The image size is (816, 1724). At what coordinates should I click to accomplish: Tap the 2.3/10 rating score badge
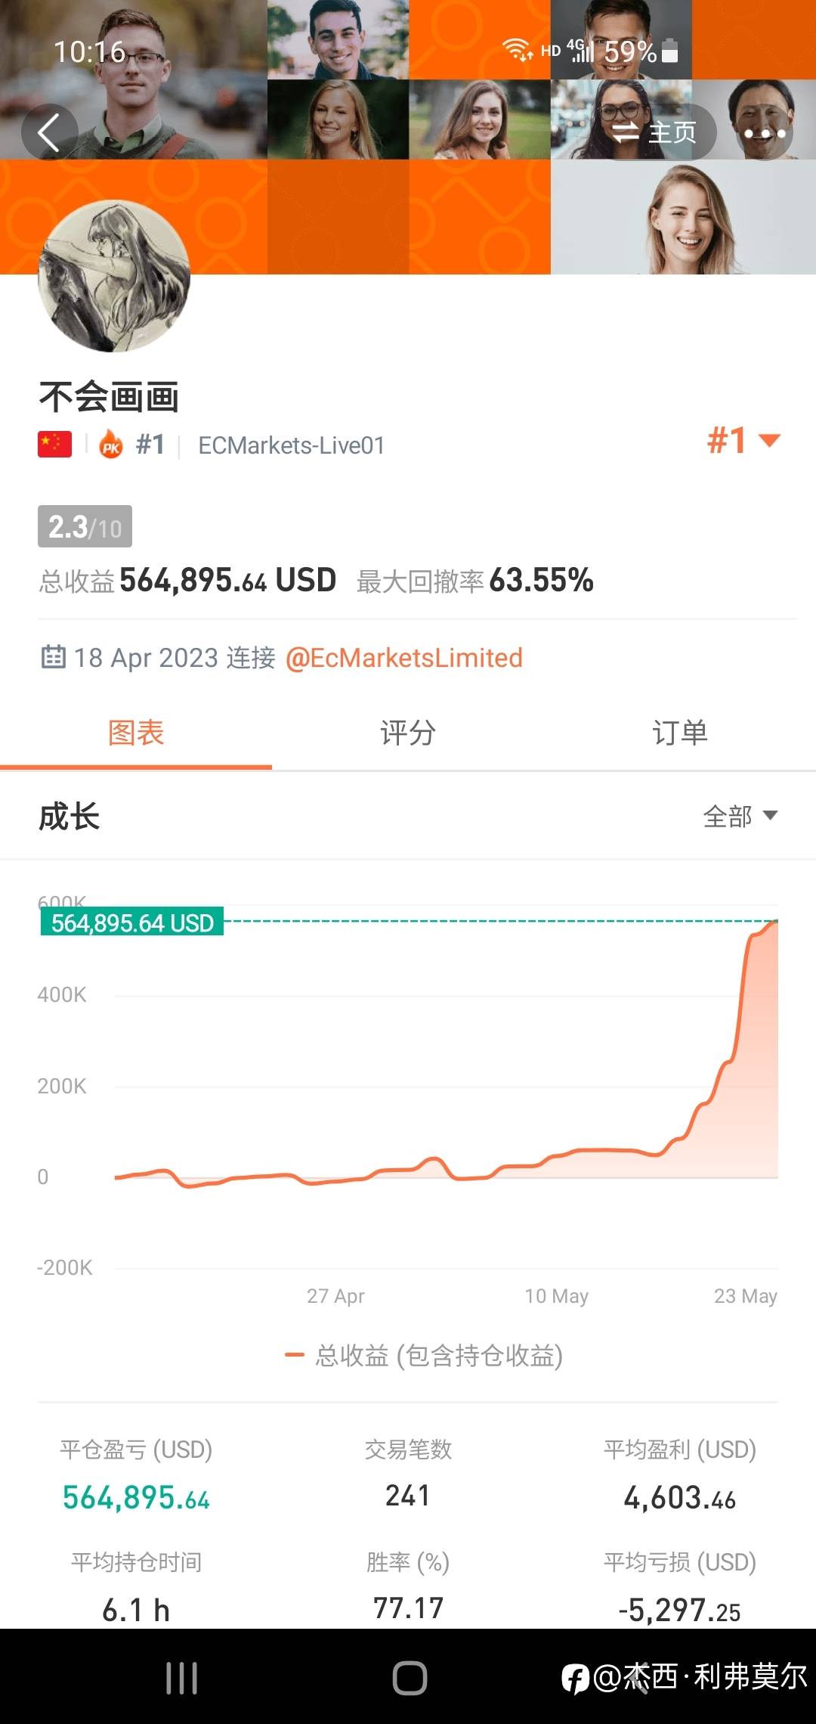point(85,526)
